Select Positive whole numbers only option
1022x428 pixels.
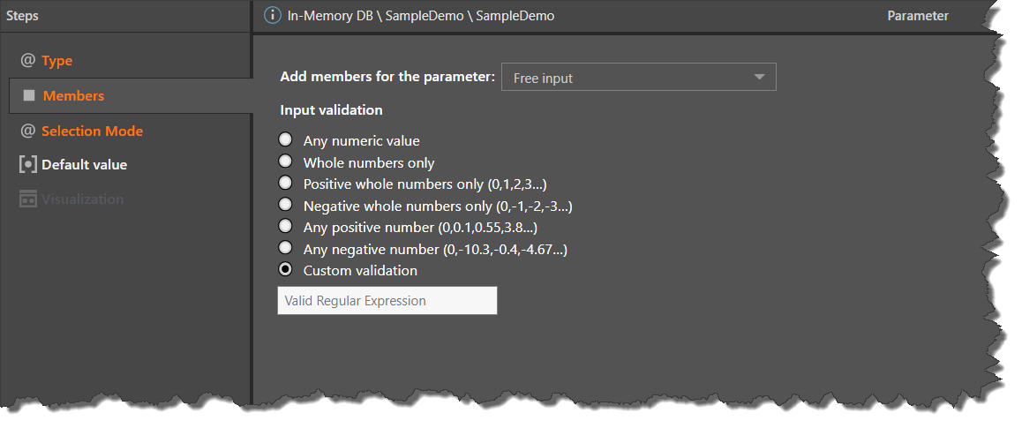[x=285, y=184]
